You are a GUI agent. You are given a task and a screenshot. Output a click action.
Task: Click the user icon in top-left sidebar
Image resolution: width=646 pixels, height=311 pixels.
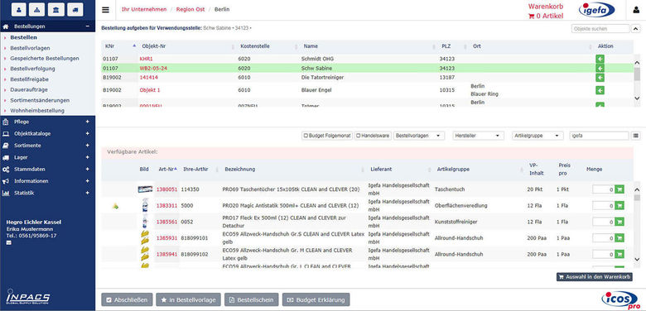click(19, 9)
